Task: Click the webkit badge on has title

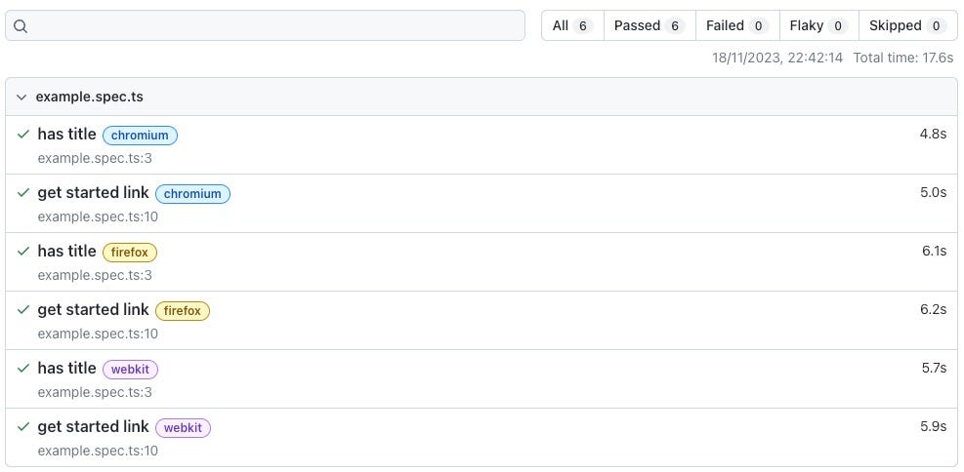Action: pos(130,370)
